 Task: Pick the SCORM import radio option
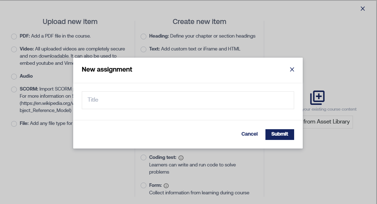coord(14,89)
